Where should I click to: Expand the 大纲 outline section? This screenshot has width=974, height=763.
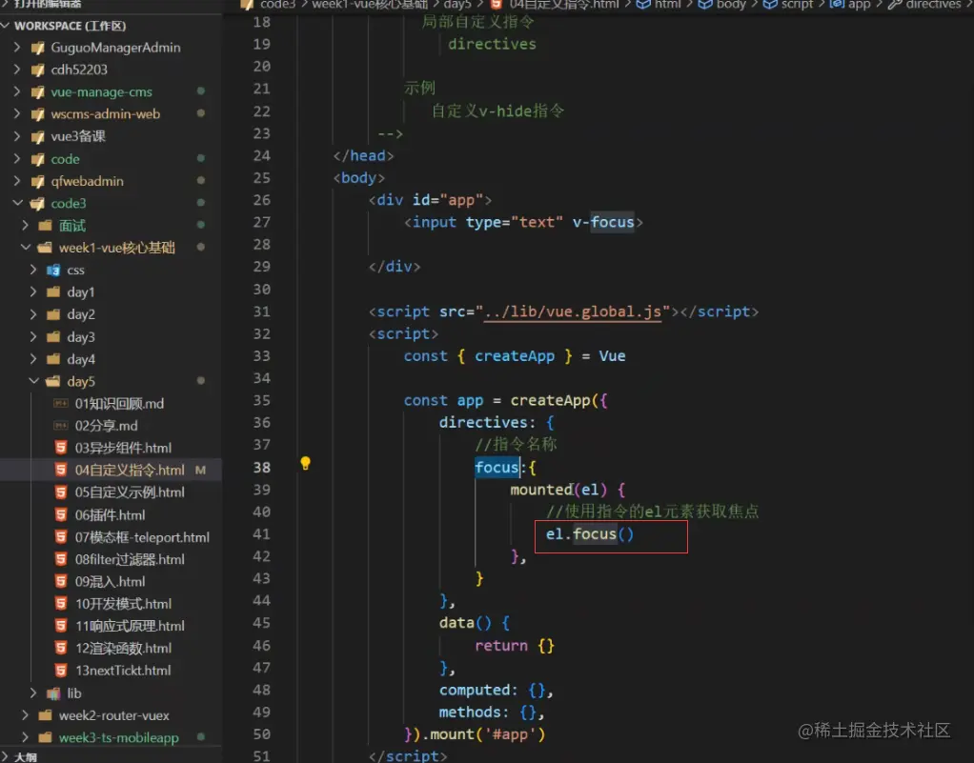6,756
